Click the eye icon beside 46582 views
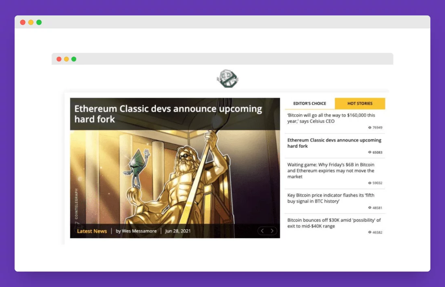The width and height of the screenshot is (445, 287). pos(369,232)
